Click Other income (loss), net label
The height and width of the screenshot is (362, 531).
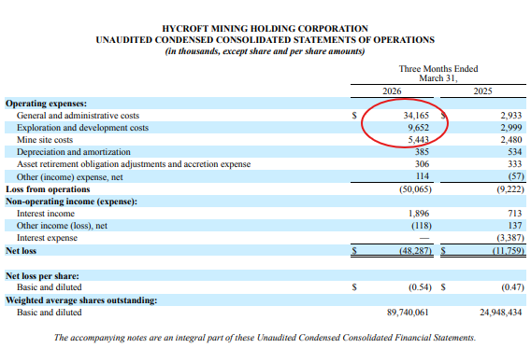(x=62, y=226)
